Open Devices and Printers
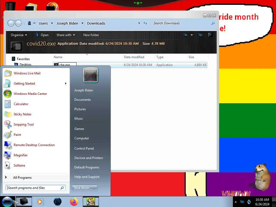 click(88, 158)
